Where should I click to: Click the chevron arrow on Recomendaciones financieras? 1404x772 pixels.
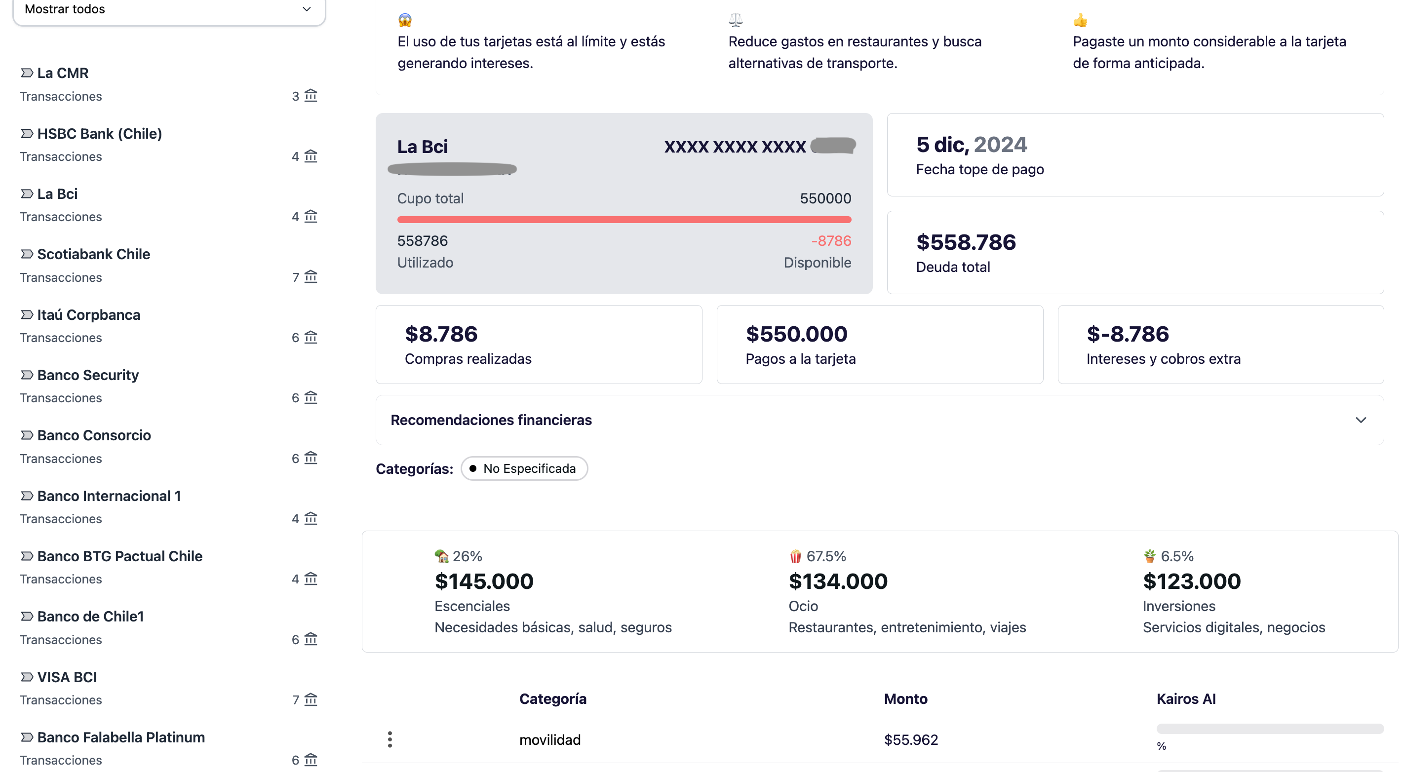point(1361,420)
